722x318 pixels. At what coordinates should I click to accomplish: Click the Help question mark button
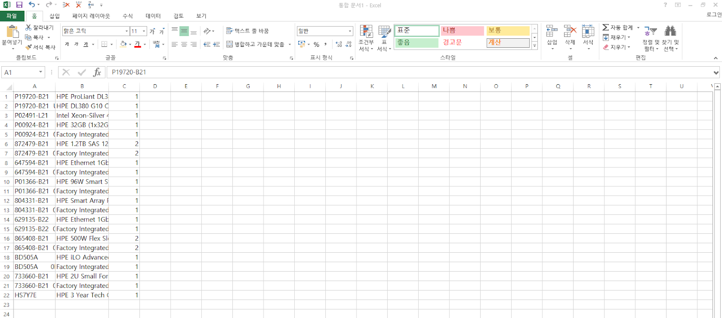pyautogui.click(x=666, y=5)
